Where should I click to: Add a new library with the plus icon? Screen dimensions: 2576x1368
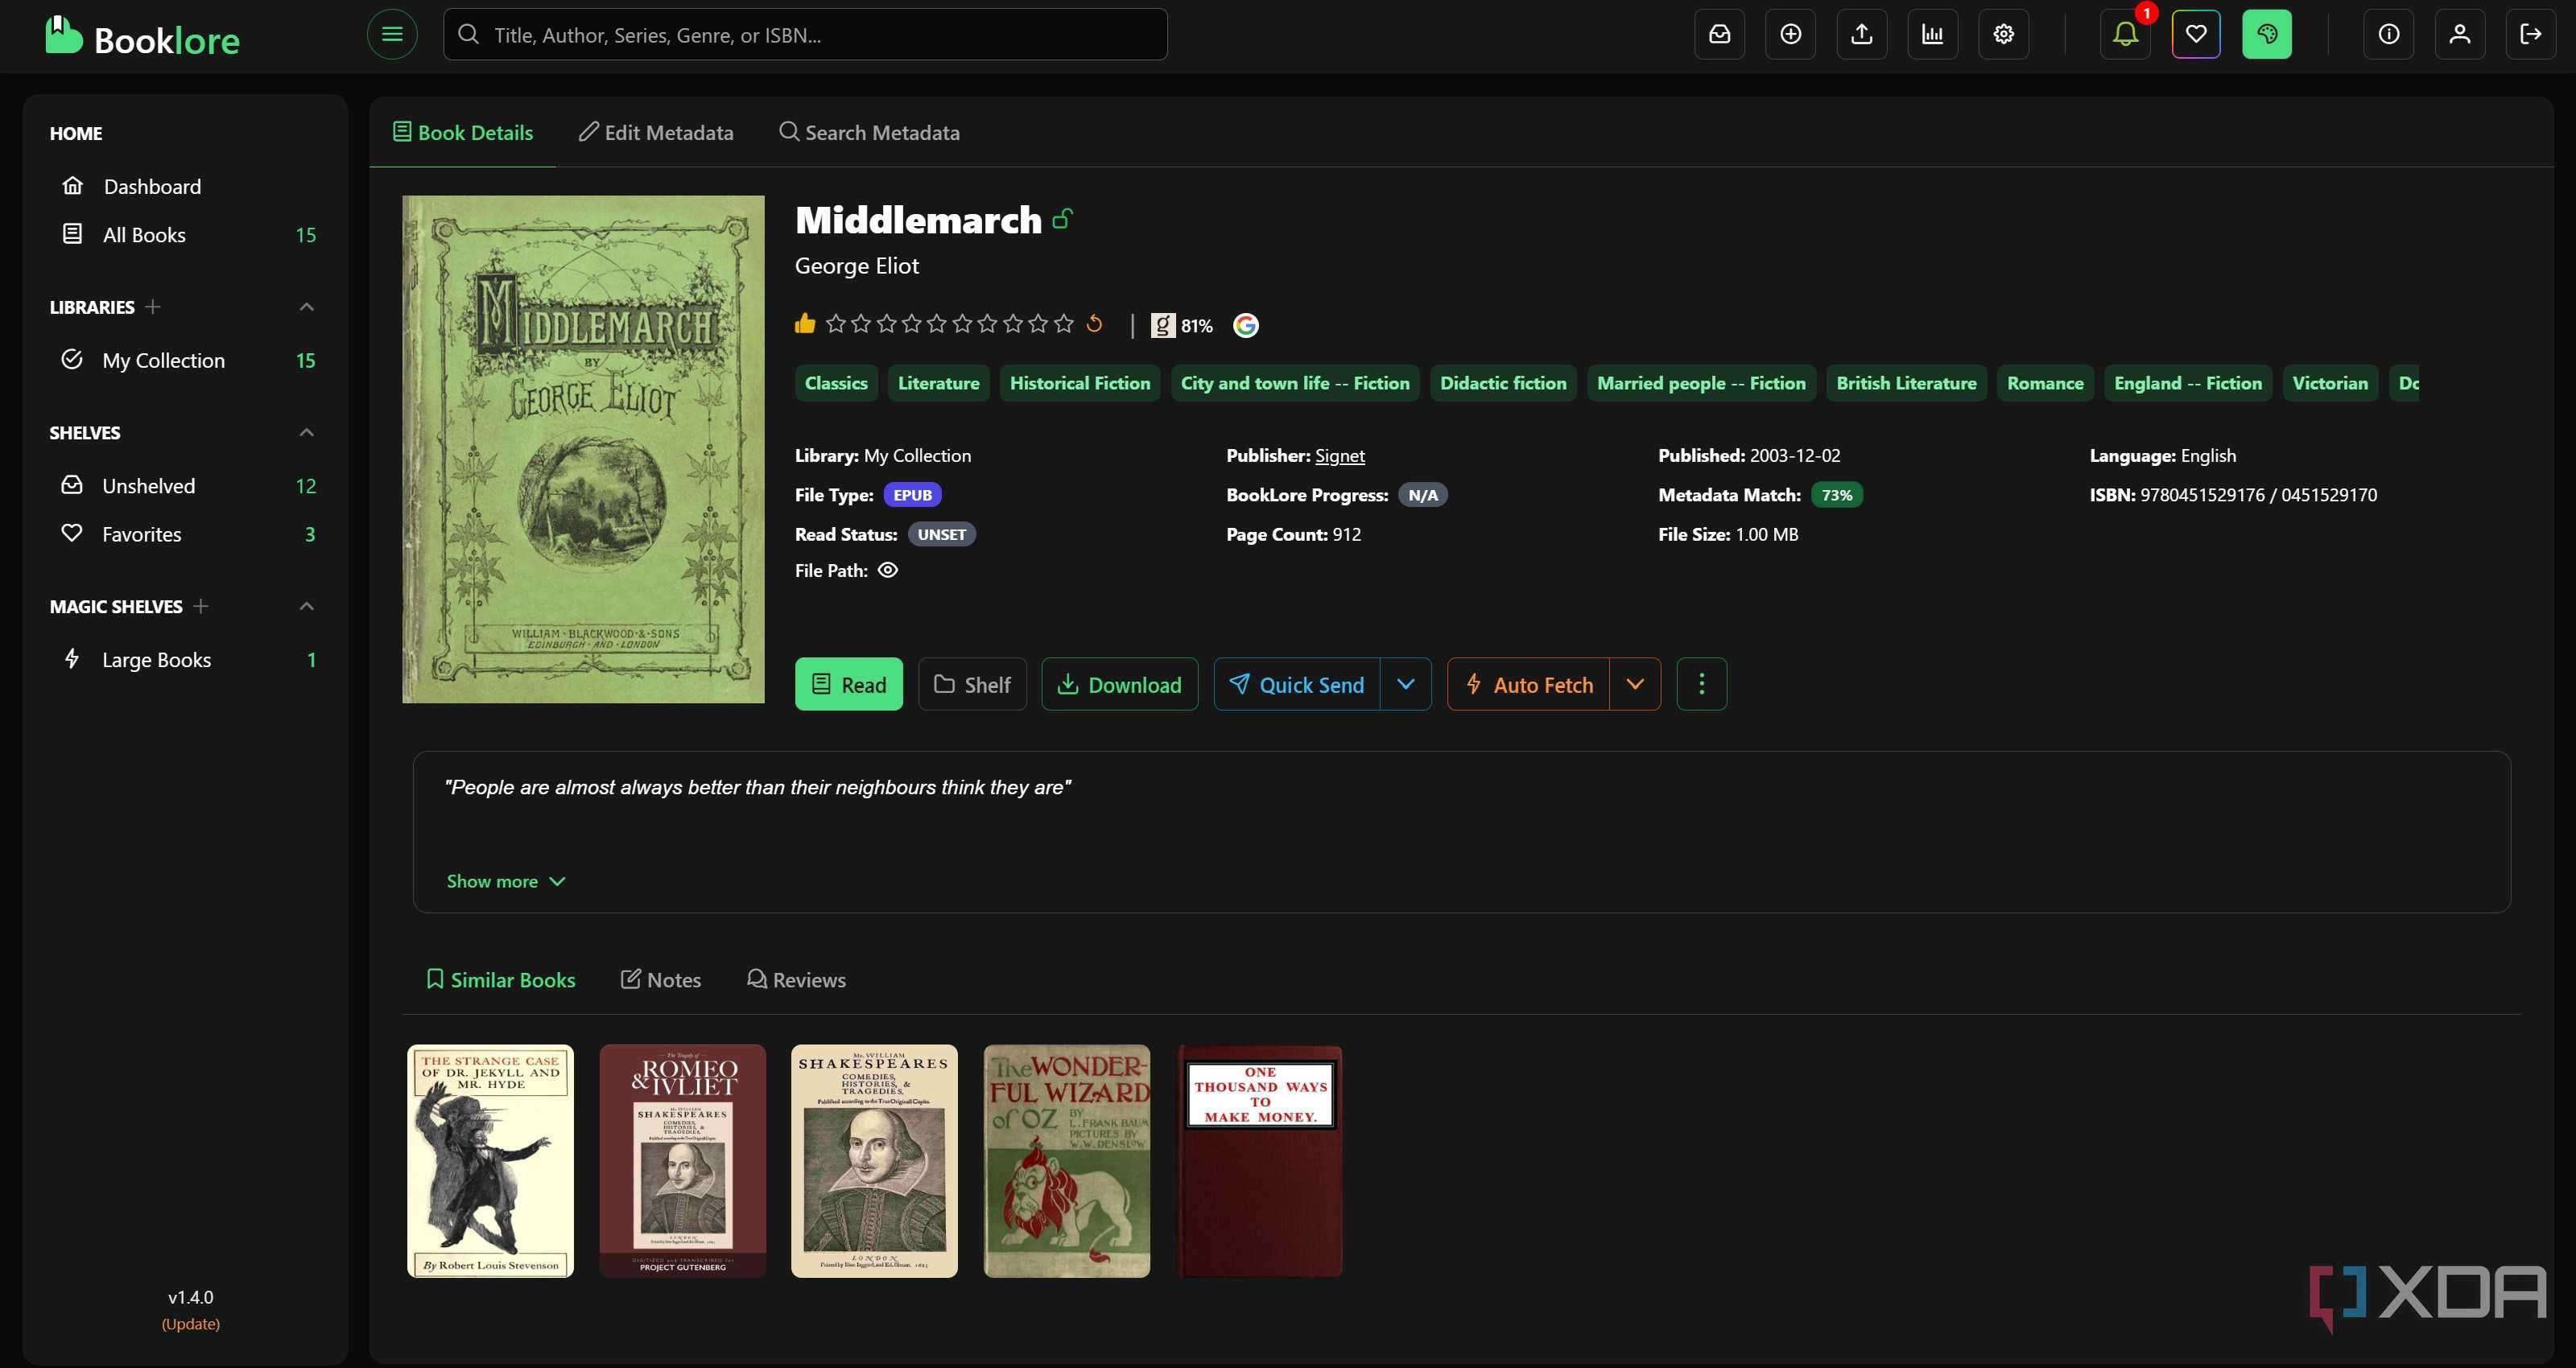(x=152, y=307)
